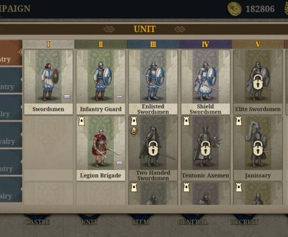Screen dimensions: 288x237
Task: Open the GENERAL bottom menu
Action: [193, 222]
